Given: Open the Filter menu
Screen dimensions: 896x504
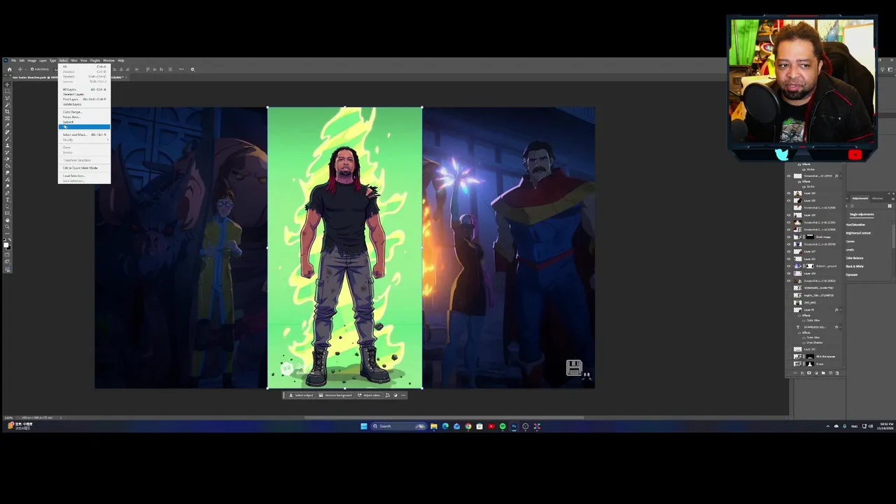Looking at the screenshot, I should (74, 60).
